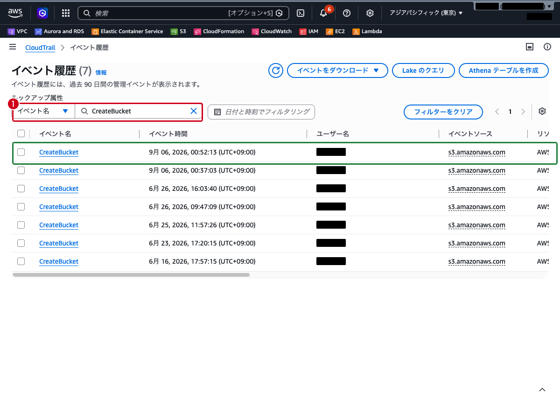The width and height of the screenshot is (560, 420).
Task: Open CreateBucket event at 00:52:13
Action: pyautogui.click(x=59, y=152)
